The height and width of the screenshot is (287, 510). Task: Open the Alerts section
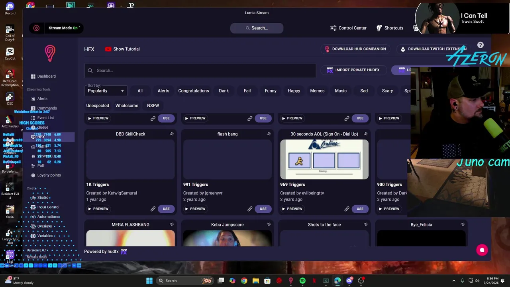pos(39,98)
